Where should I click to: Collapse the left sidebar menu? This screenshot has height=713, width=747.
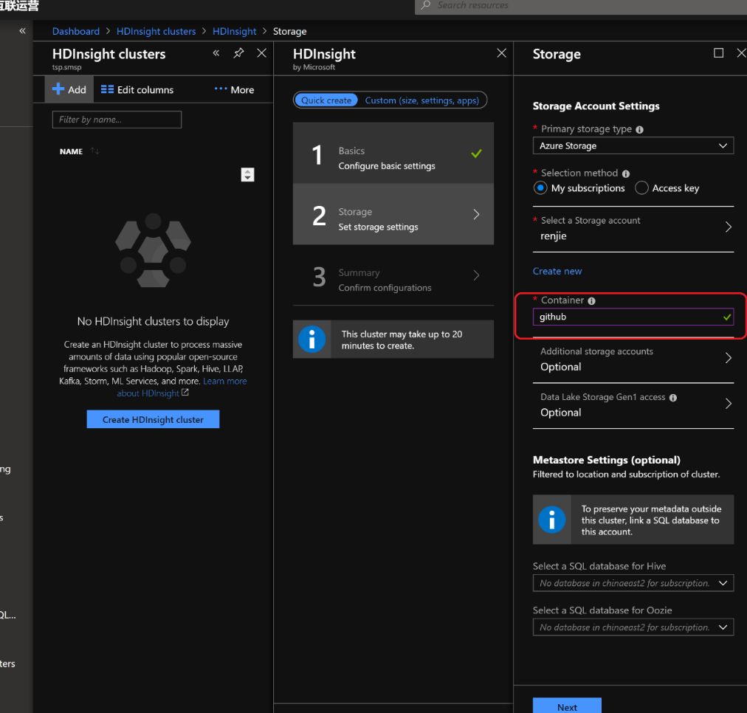tap(22, 31)
